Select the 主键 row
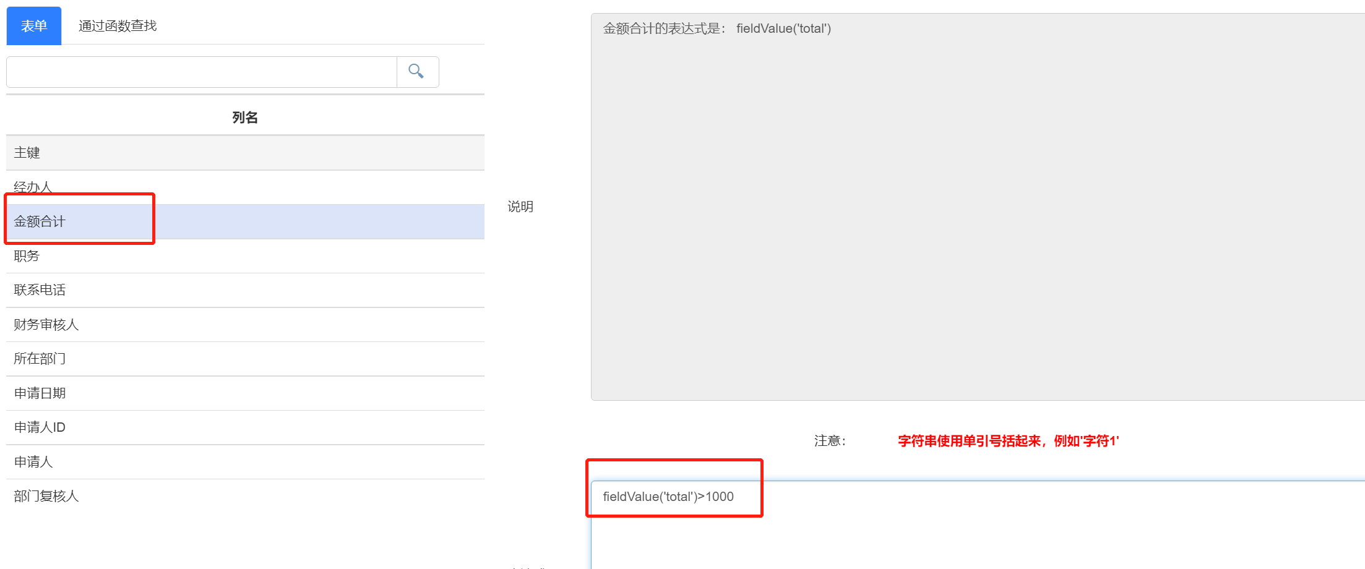 (x=245, y=153)
